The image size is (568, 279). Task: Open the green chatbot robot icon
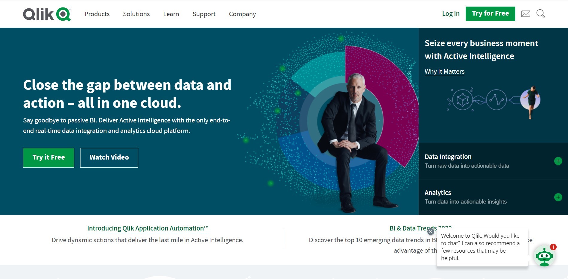pos(544,256)
